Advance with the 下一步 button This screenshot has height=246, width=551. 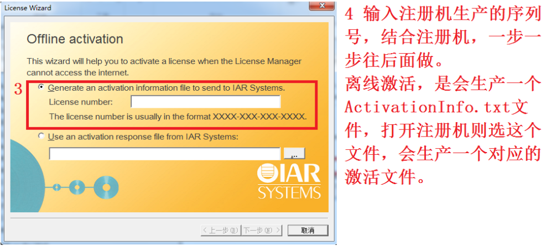tap(262, 230)
